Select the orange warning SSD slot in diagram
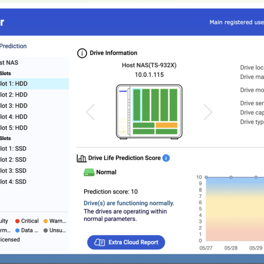This screenshot has width=264, height=264. (x=167, y=125)
